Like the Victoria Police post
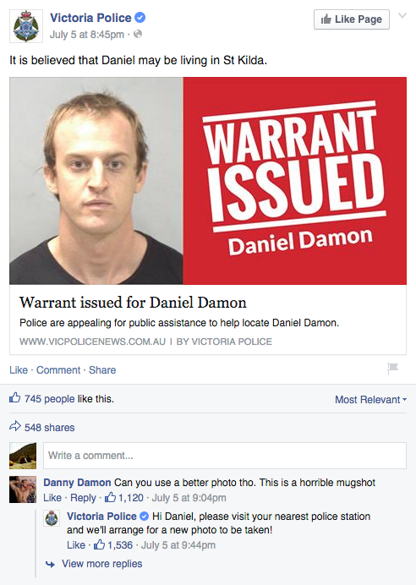This screenshot has height=585, width=416. [19, 370]
